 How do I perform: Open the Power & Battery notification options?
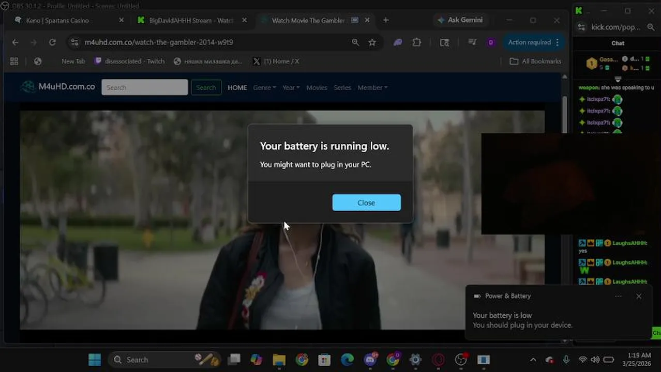click(618, 296)
